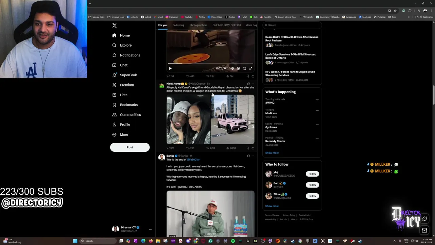Screen dimensions: 435x245
Task: Open Spotify from the Windows taskbar
Action: [233, 241]
